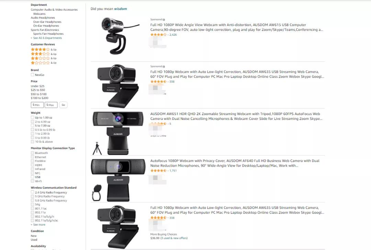Expand See more wireless standards

coord(38,225)
